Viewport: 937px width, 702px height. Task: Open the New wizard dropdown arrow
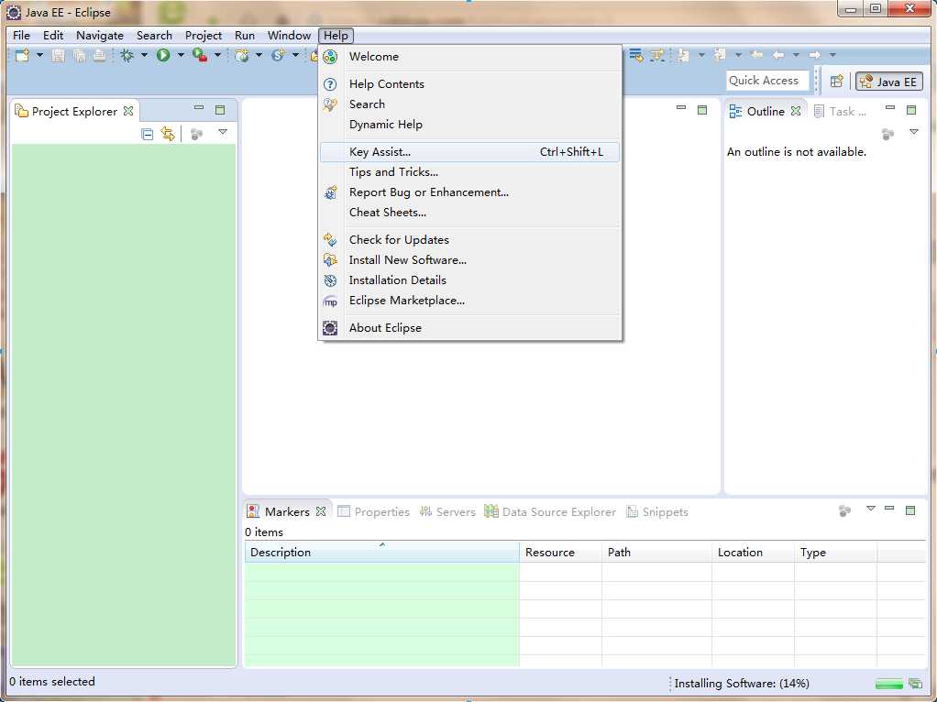click(x=39, y=55)
